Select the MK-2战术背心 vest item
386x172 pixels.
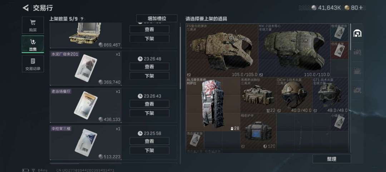(x=294, y=50)
